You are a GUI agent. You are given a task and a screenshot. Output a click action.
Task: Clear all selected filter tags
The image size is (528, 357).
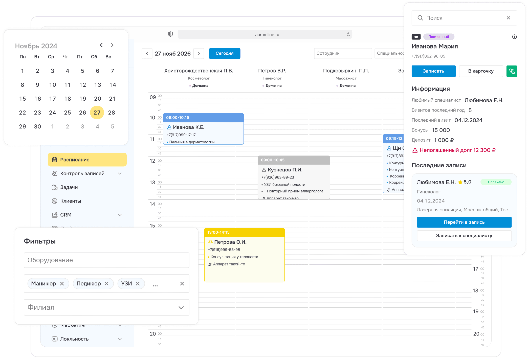coord(182,284)
